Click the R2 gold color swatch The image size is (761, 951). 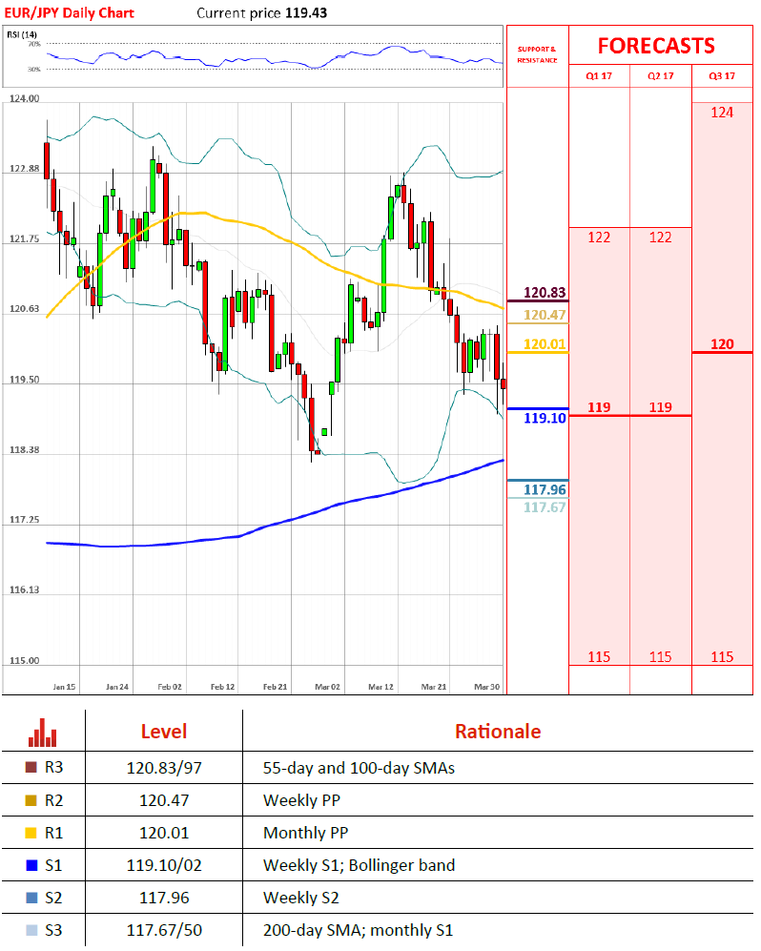[x=31, y=800]
